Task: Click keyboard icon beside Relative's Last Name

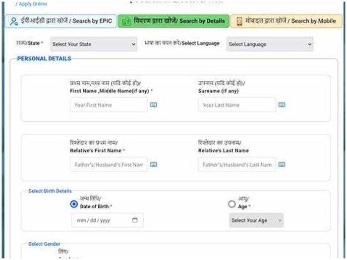Action: (282, 164)
